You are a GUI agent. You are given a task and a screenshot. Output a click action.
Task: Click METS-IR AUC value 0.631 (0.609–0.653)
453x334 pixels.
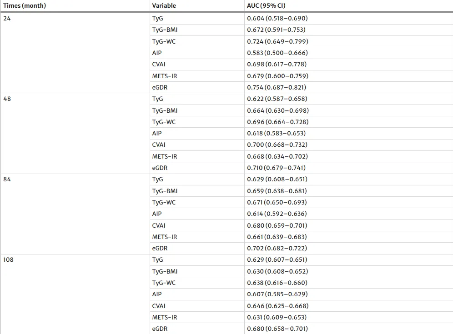pyautogui.click(x=277, y=317)
